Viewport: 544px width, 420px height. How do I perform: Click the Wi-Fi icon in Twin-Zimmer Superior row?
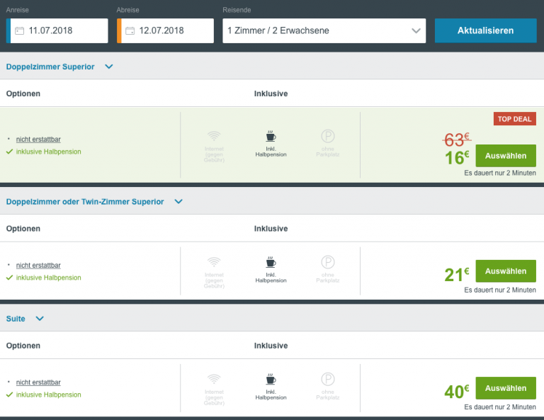pyautogui.click(x=214, y=262)
